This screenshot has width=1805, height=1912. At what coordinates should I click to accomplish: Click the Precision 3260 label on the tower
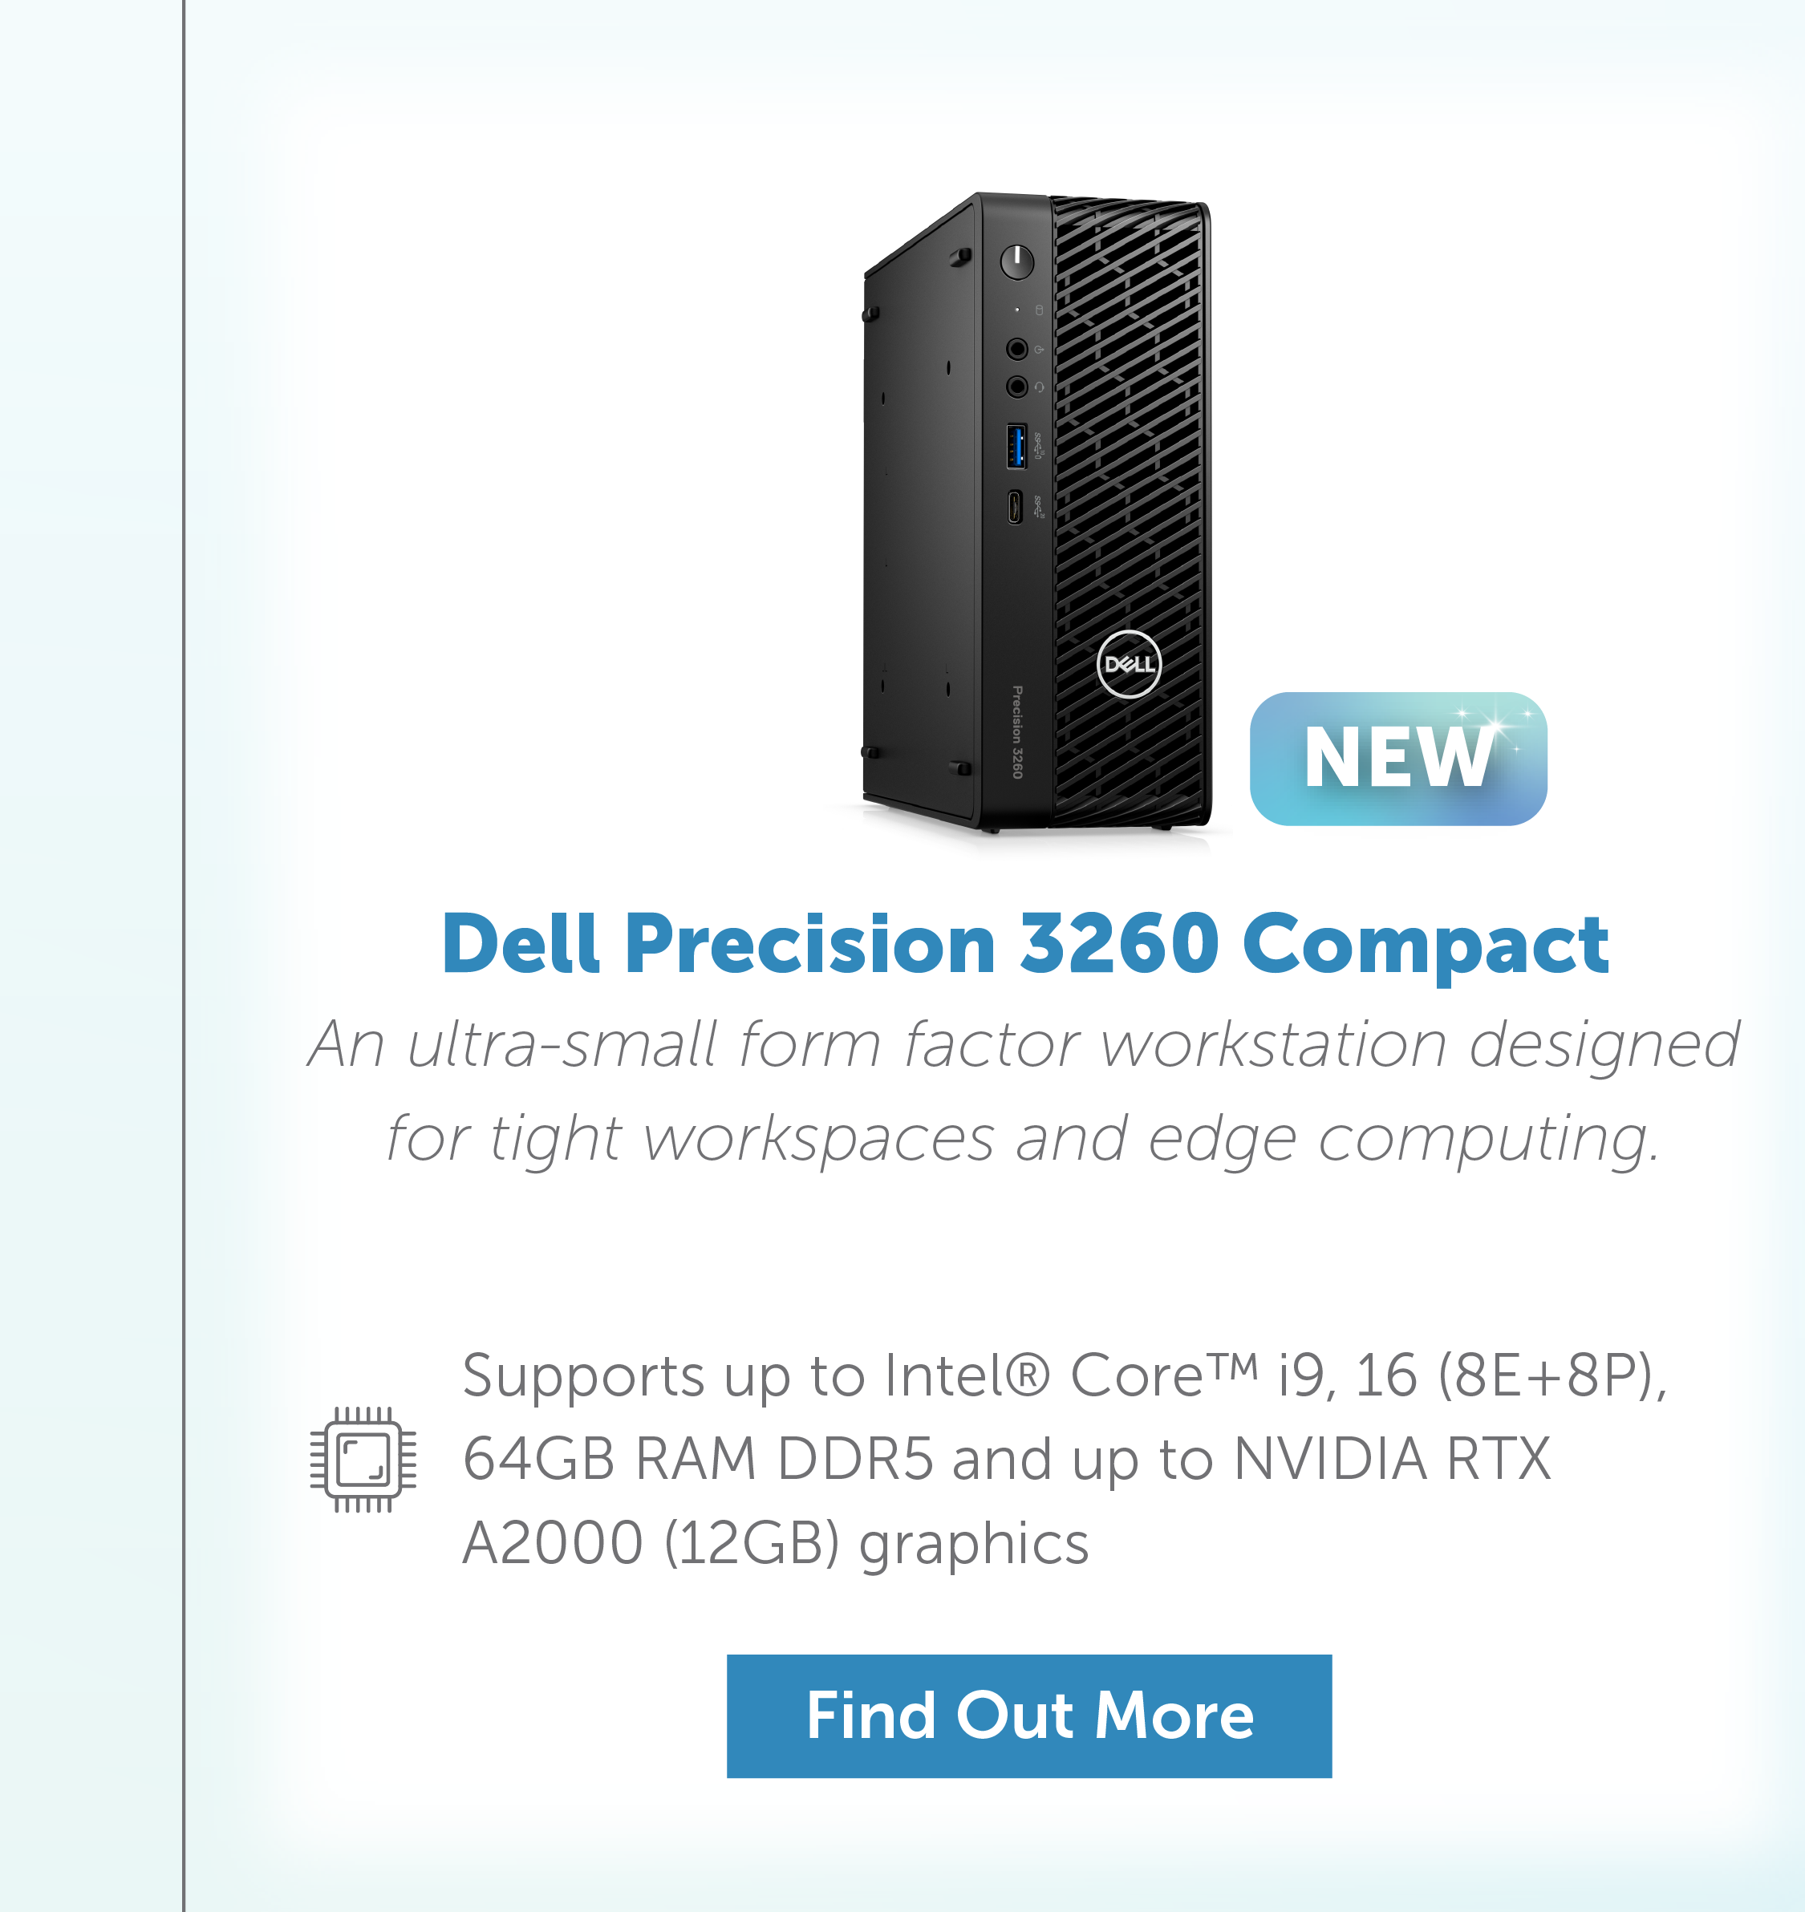pos(1017,732)
